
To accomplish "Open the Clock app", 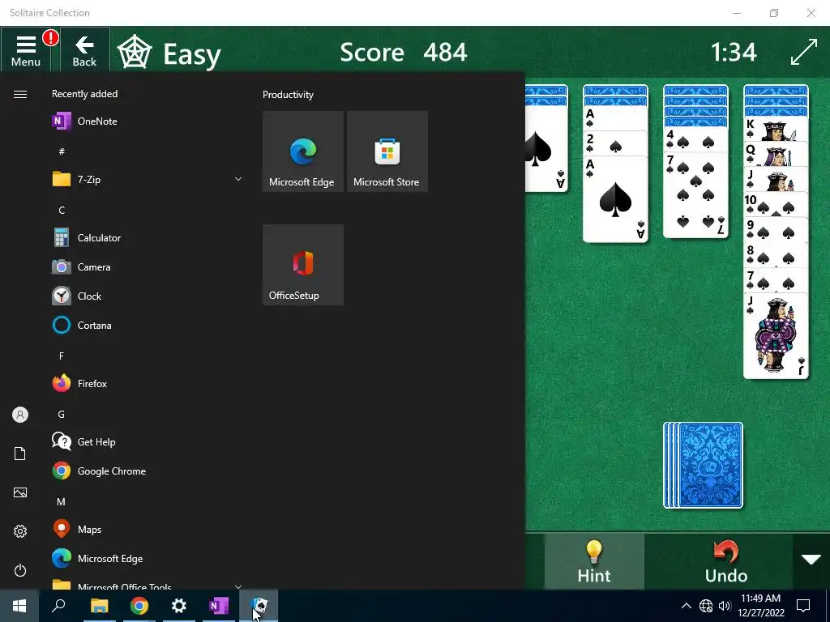I will [x=148, y=296].
